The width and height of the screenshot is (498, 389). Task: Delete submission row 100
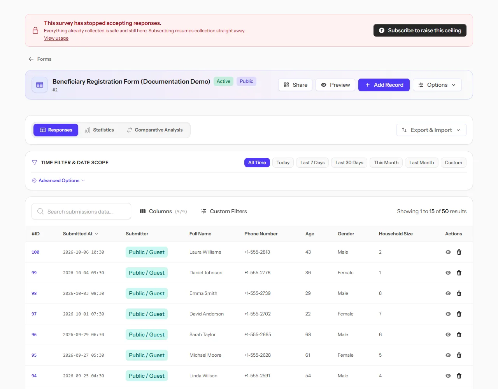tap(459, 252)
